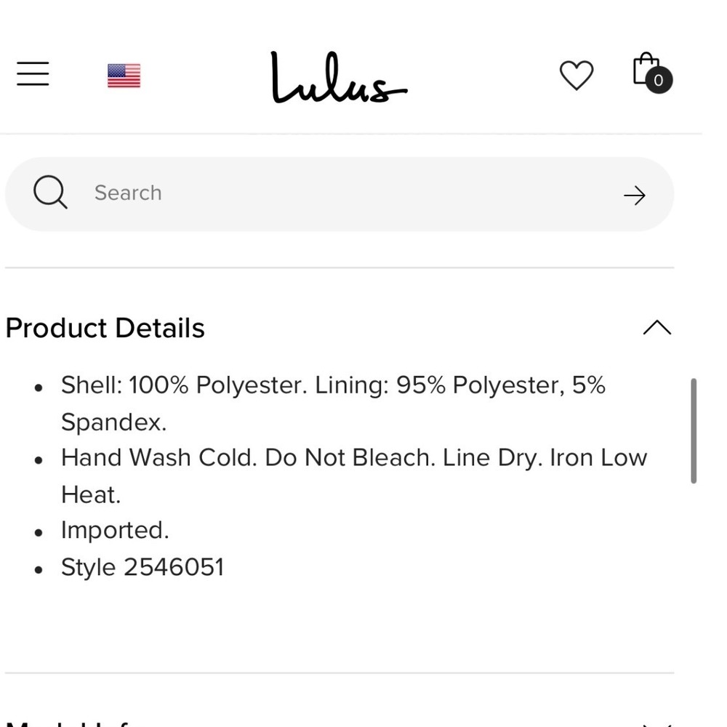The width and height of the screenshot is (727, 727).
Task: Go to homepage via the Lulus logo
Action: (339, 77)
